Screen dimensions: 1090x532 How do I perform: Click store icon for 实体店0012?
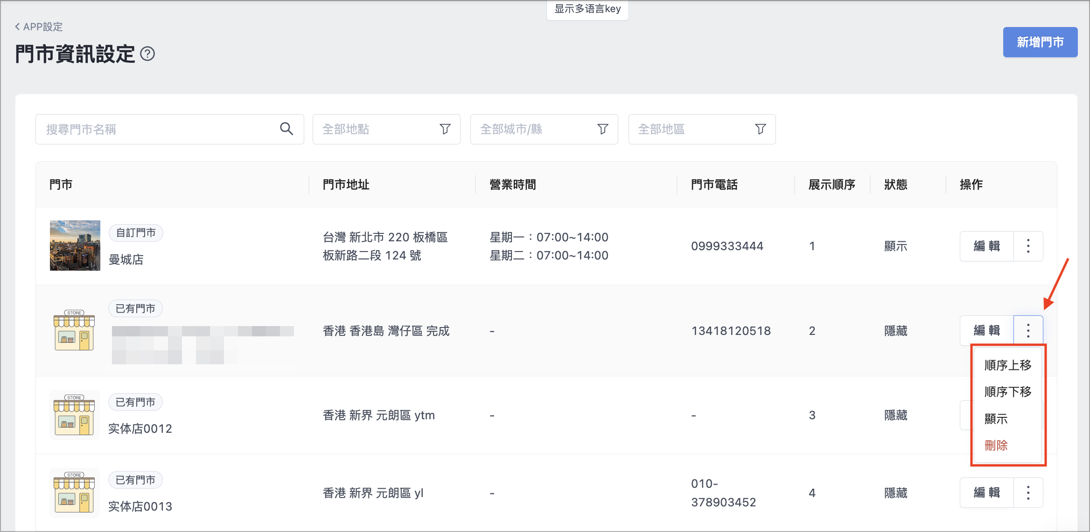(x=75, y=415)
